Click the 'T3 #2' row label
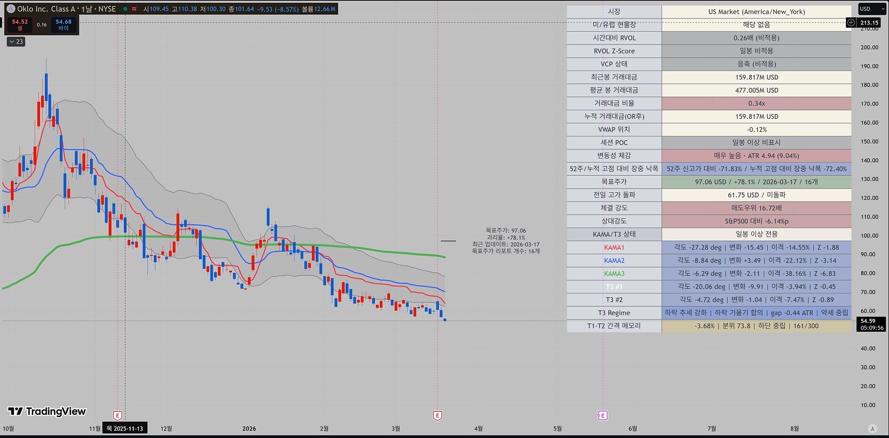Screen dimensions: 889x438 tap(614, 300)
